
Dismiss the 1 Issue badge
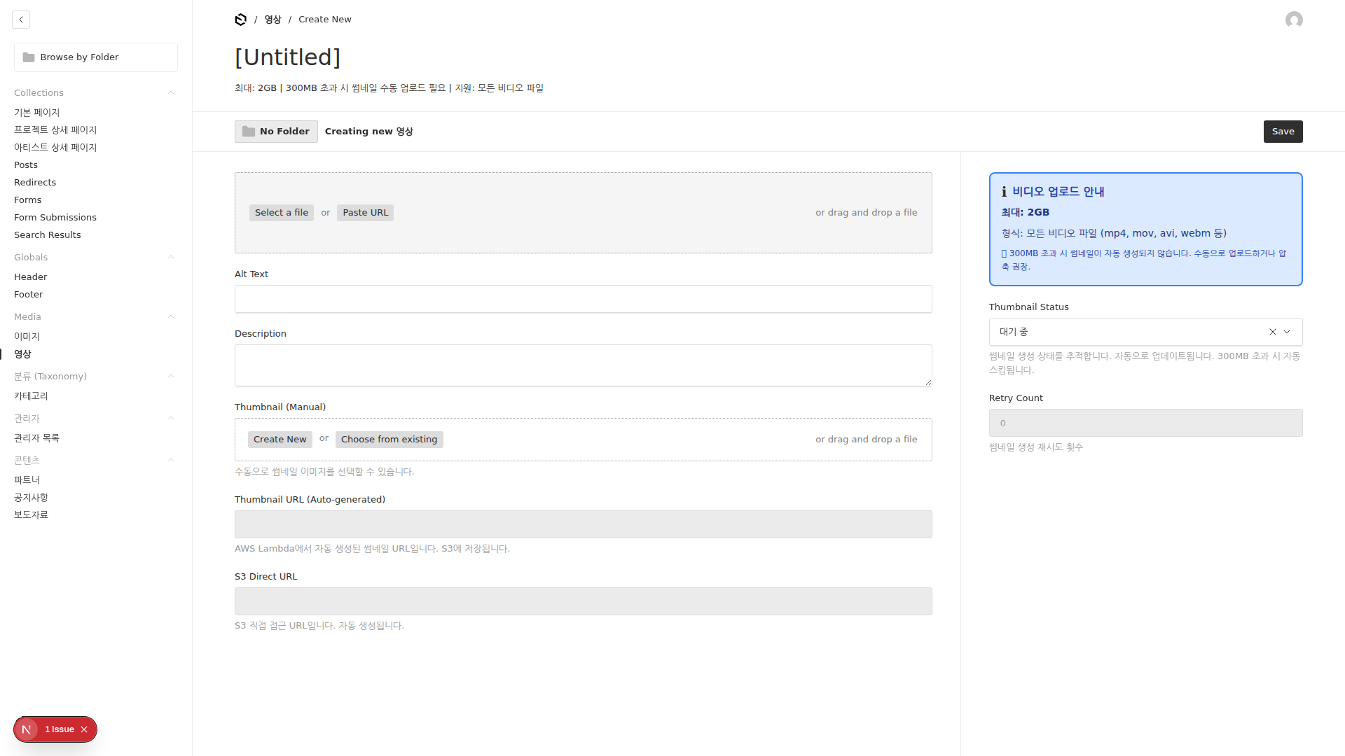(84, 729)
